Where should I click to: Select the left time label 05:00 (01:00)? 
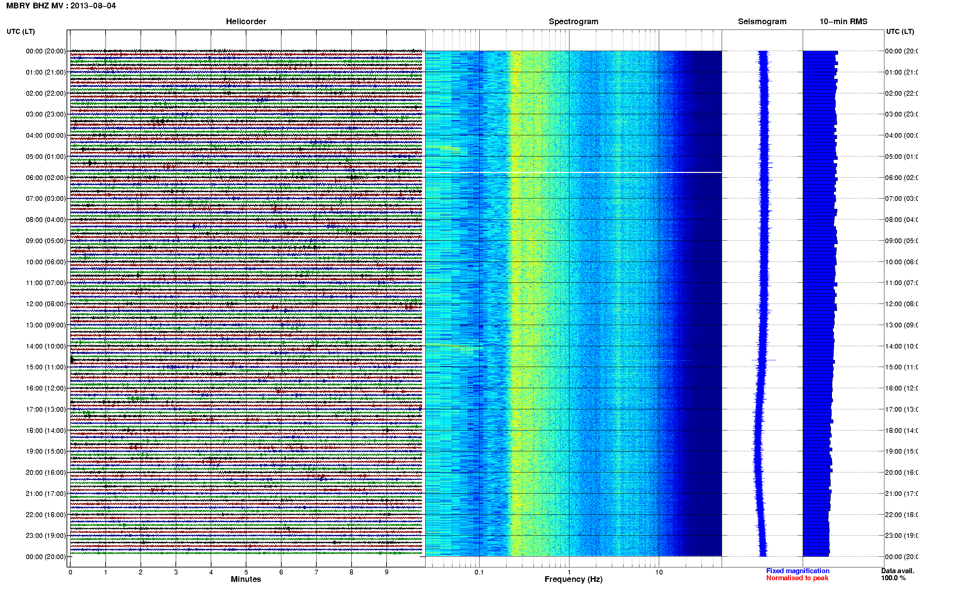pos(46,156)
